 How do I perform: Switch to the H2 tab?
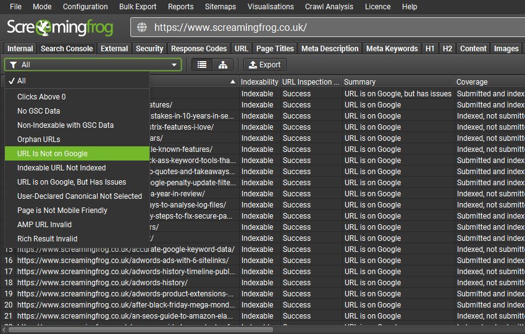coord(447,49)
